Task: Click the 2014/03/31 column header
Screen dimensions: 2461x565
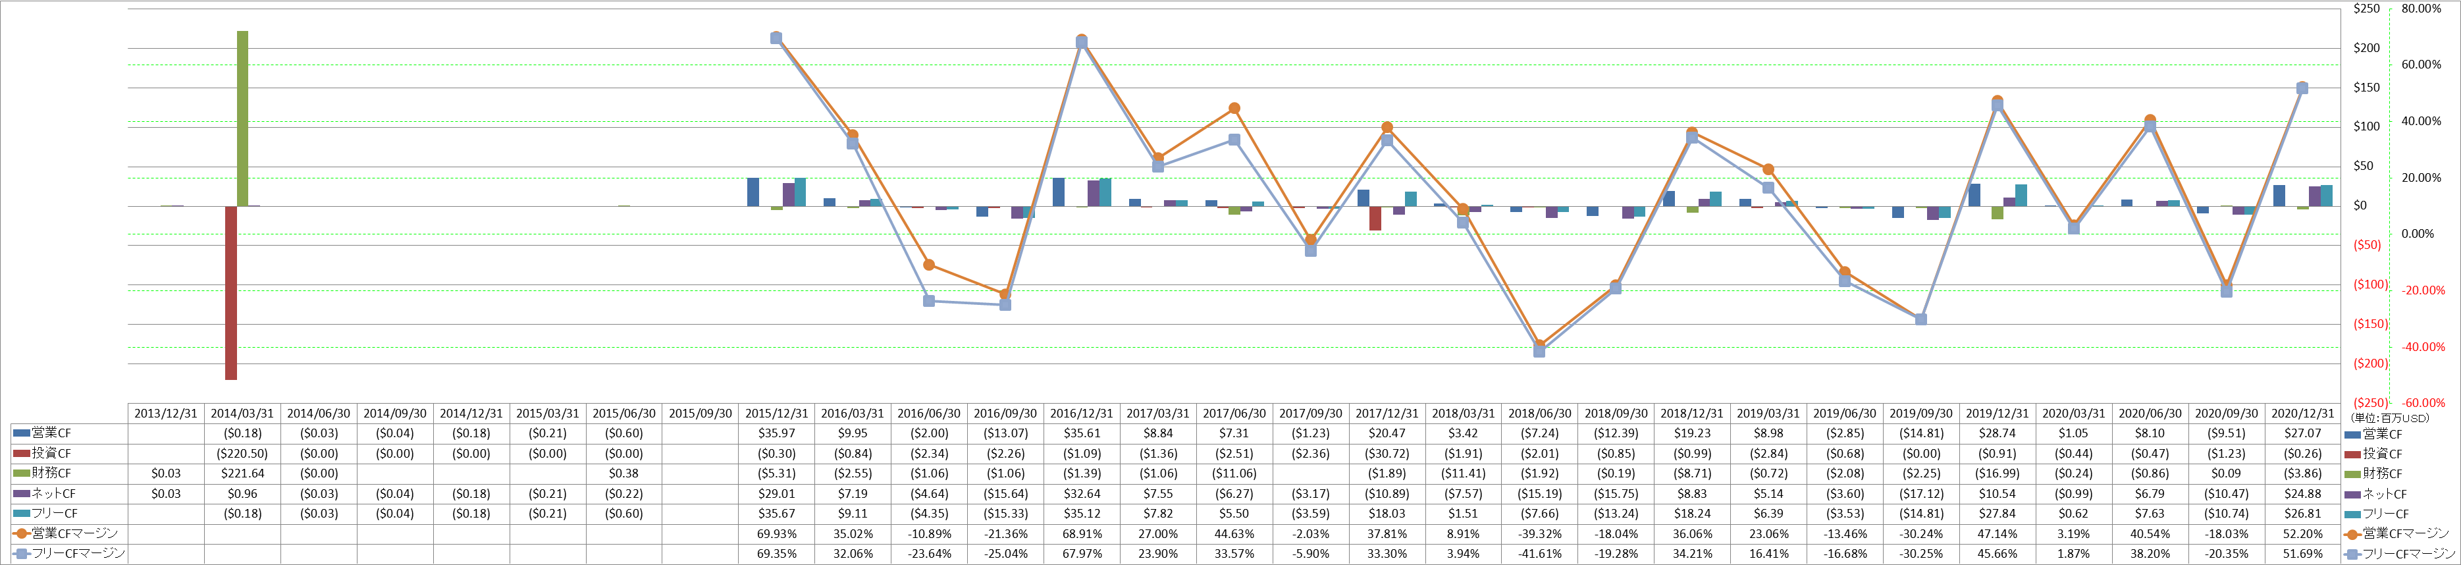Action: 243,413
